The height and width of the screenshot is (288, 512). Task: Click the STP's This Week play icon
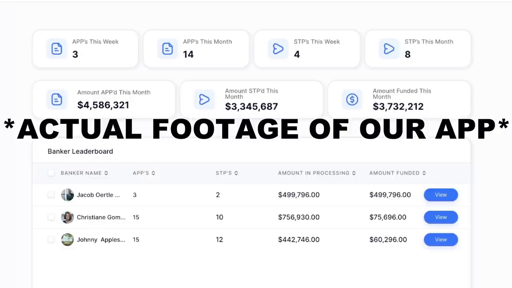[x=278, y=49]
